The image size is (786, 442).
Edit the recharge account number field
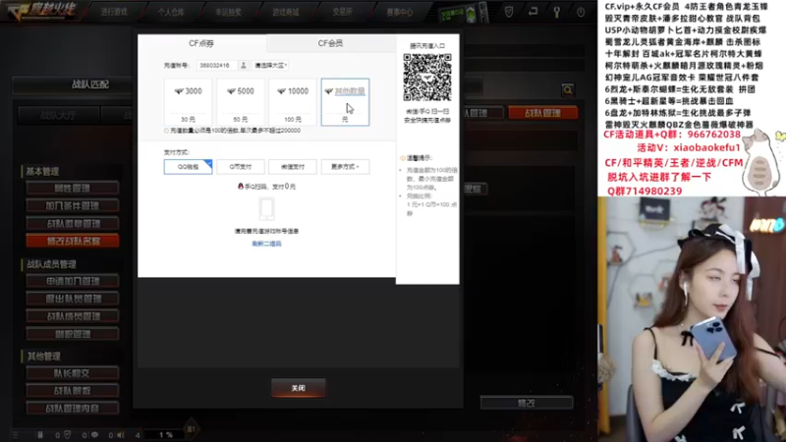coord(216,65)
